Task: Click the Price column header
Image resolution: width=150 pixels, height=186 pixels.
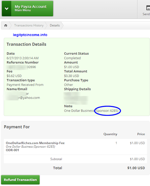Action: pos(141,134)
